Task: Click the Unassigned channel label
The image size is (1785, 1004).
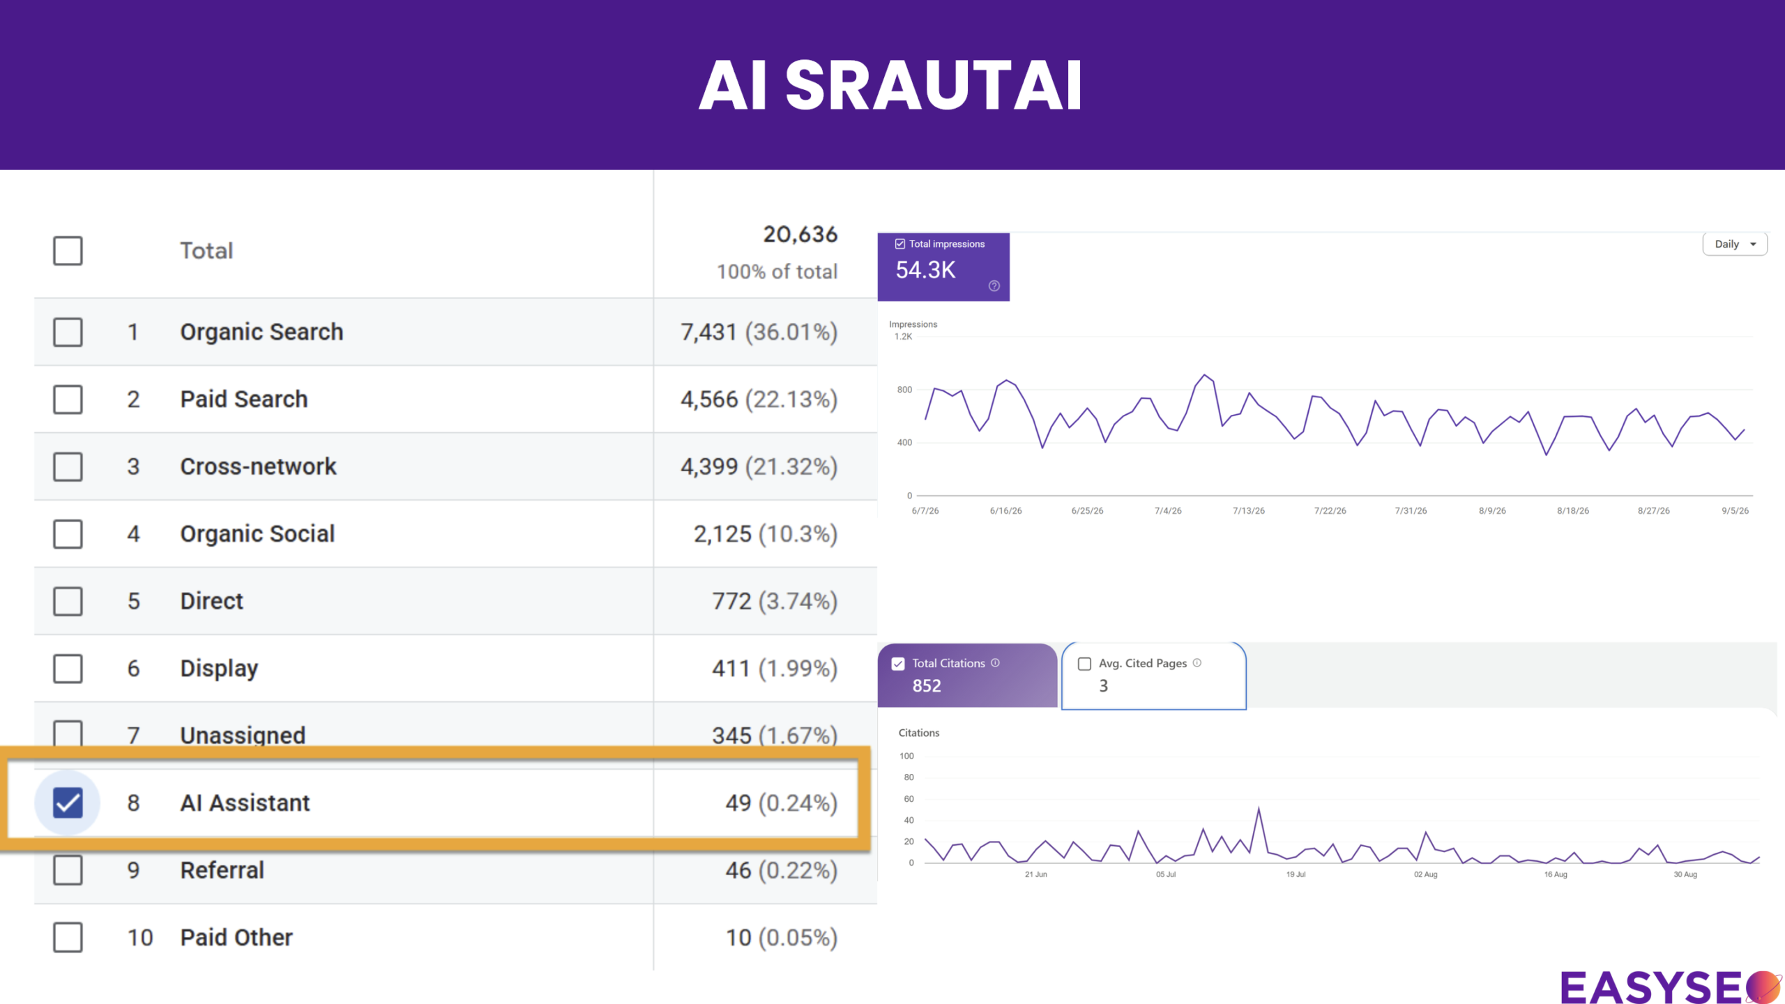Action: pyautogui.click(x=243, y=735)
